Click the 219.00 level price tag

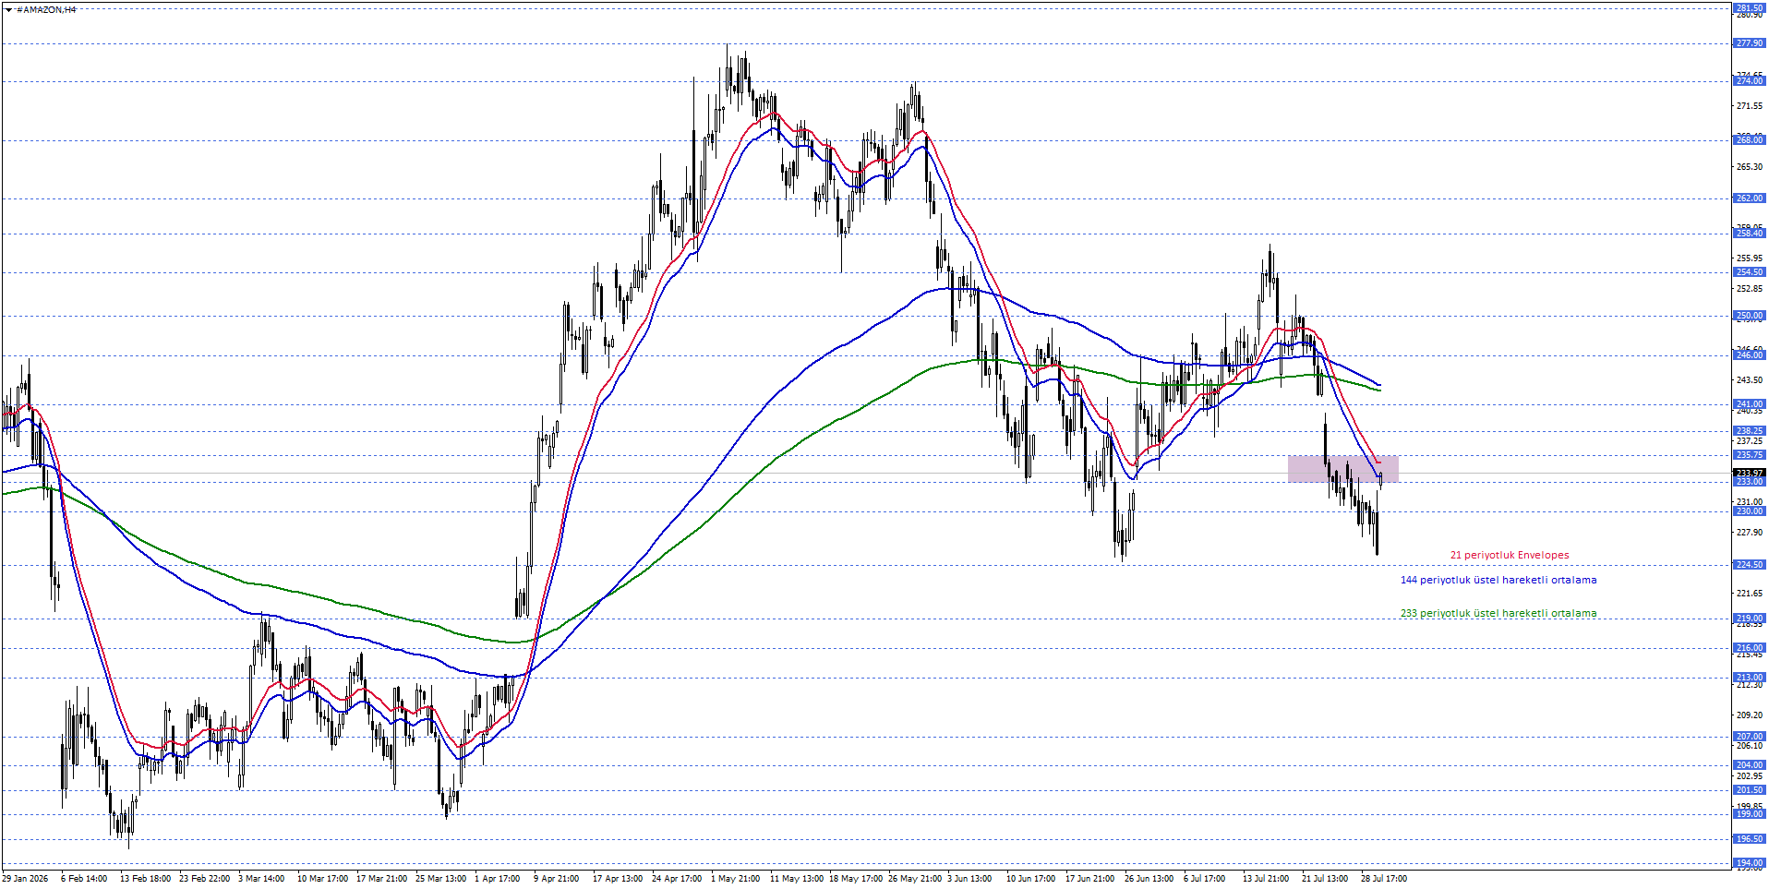point(1750,619)
